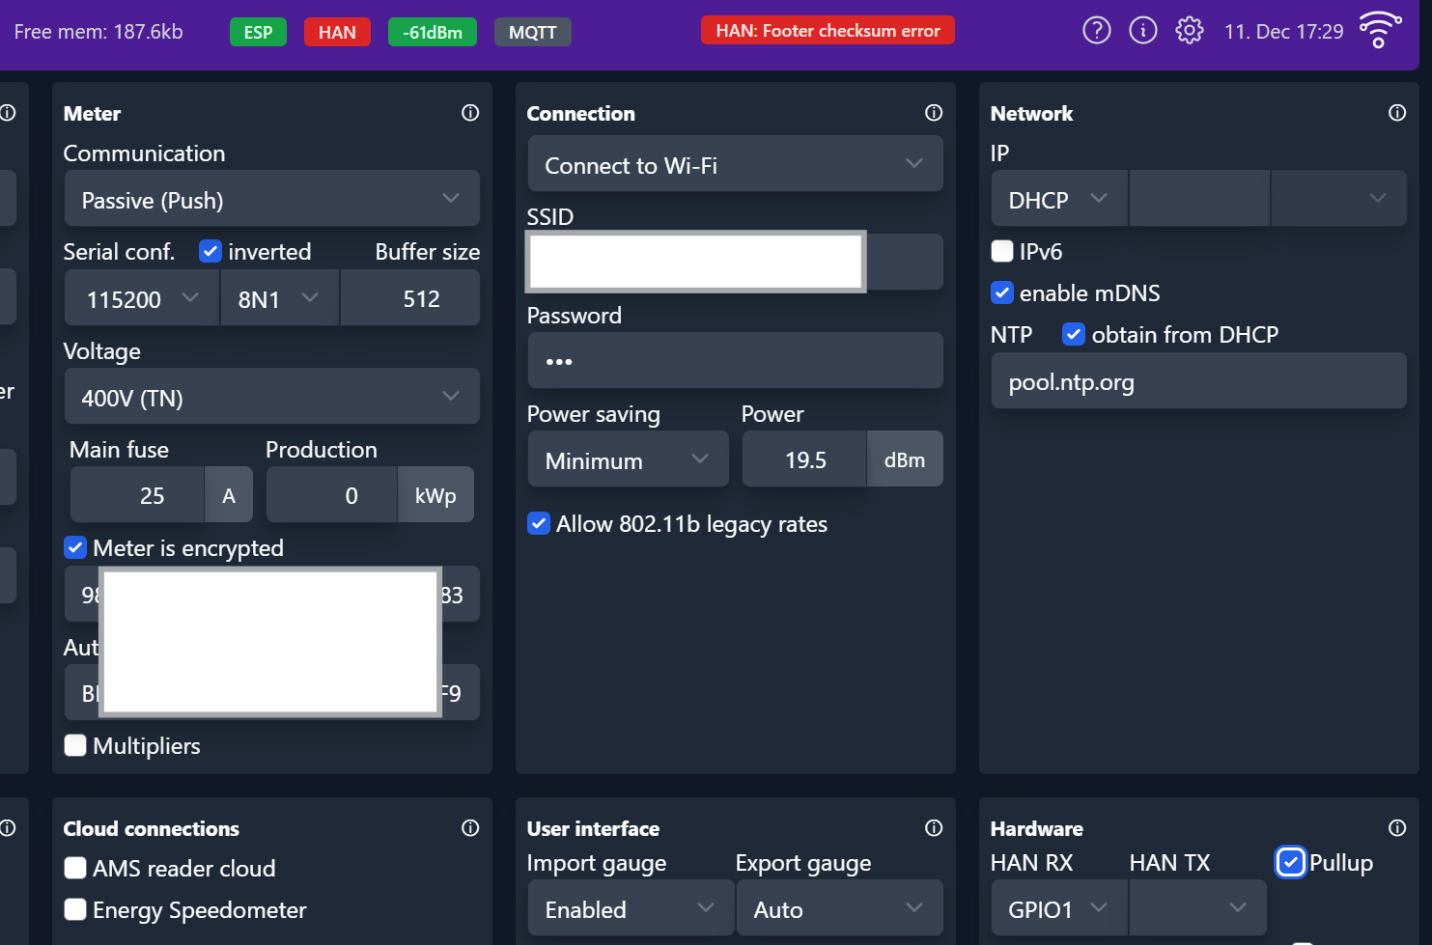The width and height of the screenshot is (1432, 945).
Task: Click info icon on Network panel
Action: [1397, 113]
